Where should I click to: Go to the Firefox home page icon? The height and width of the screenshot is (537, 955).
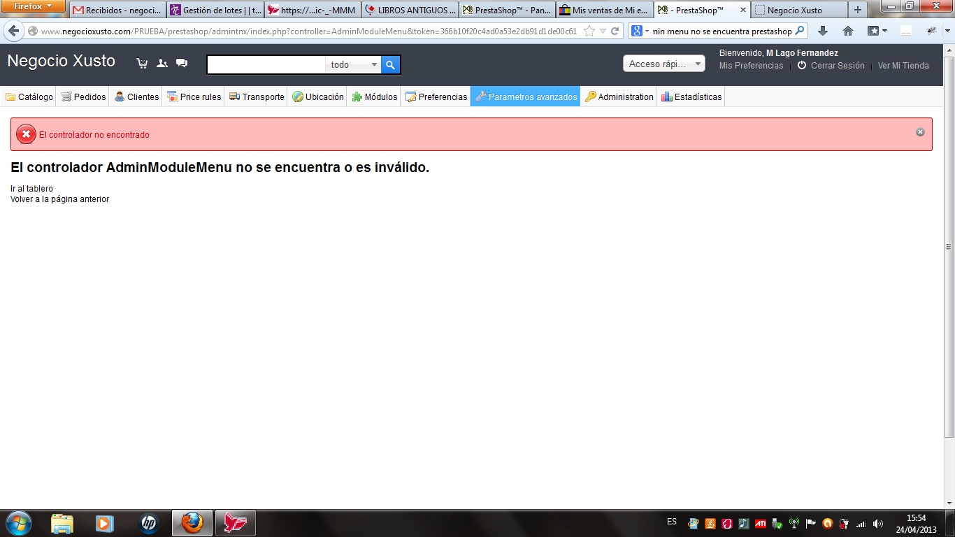[848, 31]
